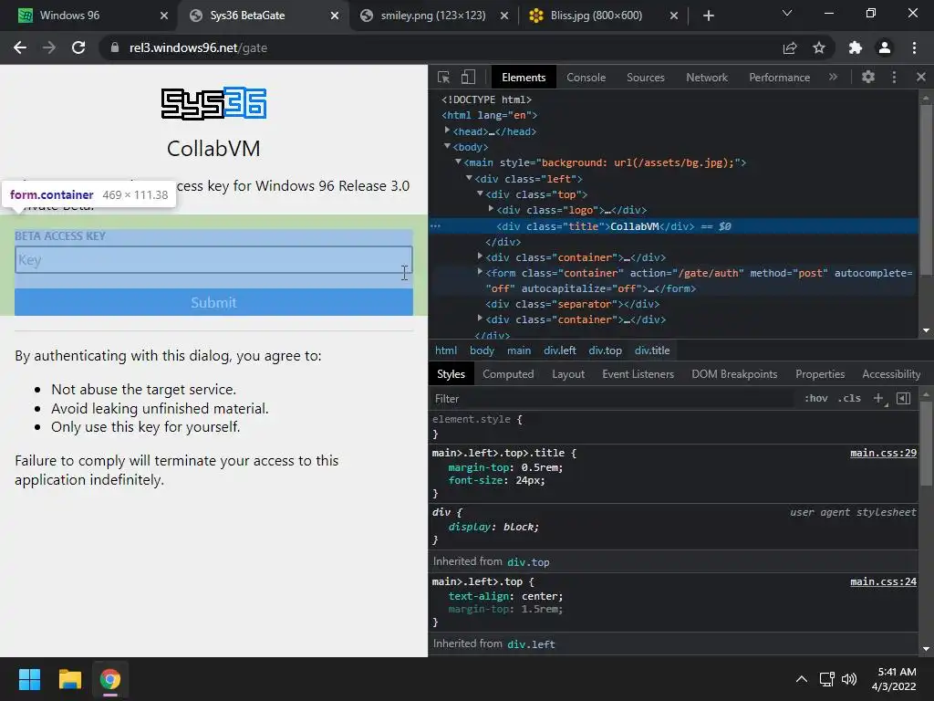Image resolution: width=934 pixels, height=701 pixels.
Task: Open main.css:29 source link
Action: [883, 453]
